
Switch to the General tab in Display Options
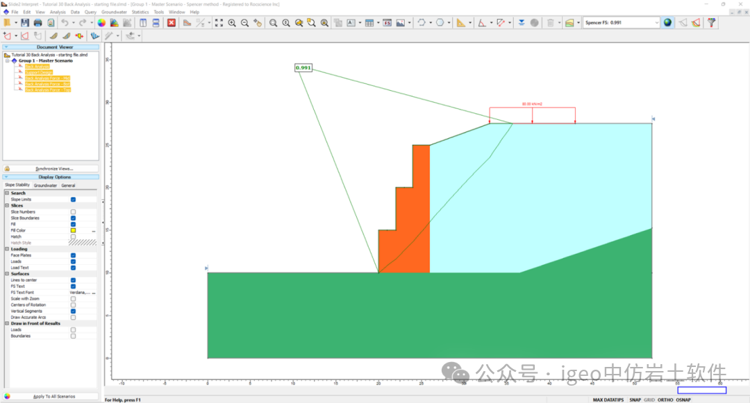click(x=68, y=185)
